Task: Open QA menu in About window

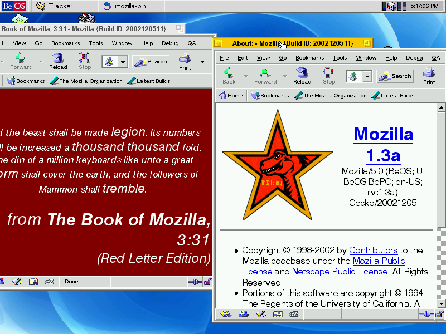Action: pyautogui.click(x=436, y=58)
